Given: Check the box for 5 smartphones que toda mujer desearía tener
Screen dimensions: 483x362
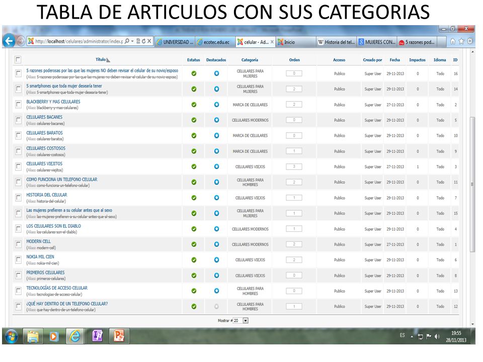Looking at the screenshot, I should 19,89.
